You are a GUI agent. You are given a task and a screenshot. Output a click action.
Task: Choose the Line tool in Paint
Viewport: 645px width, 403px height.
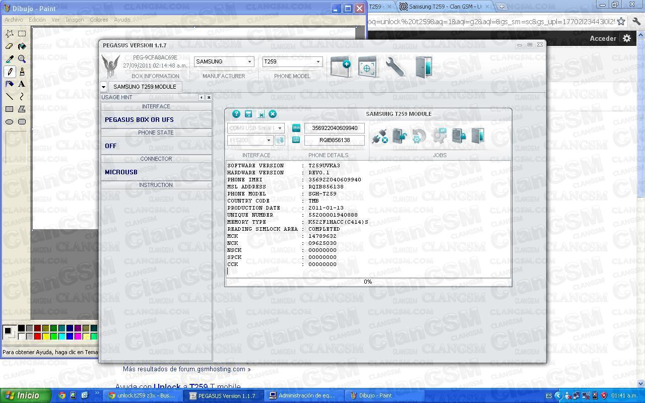click(x=10, y=96)
